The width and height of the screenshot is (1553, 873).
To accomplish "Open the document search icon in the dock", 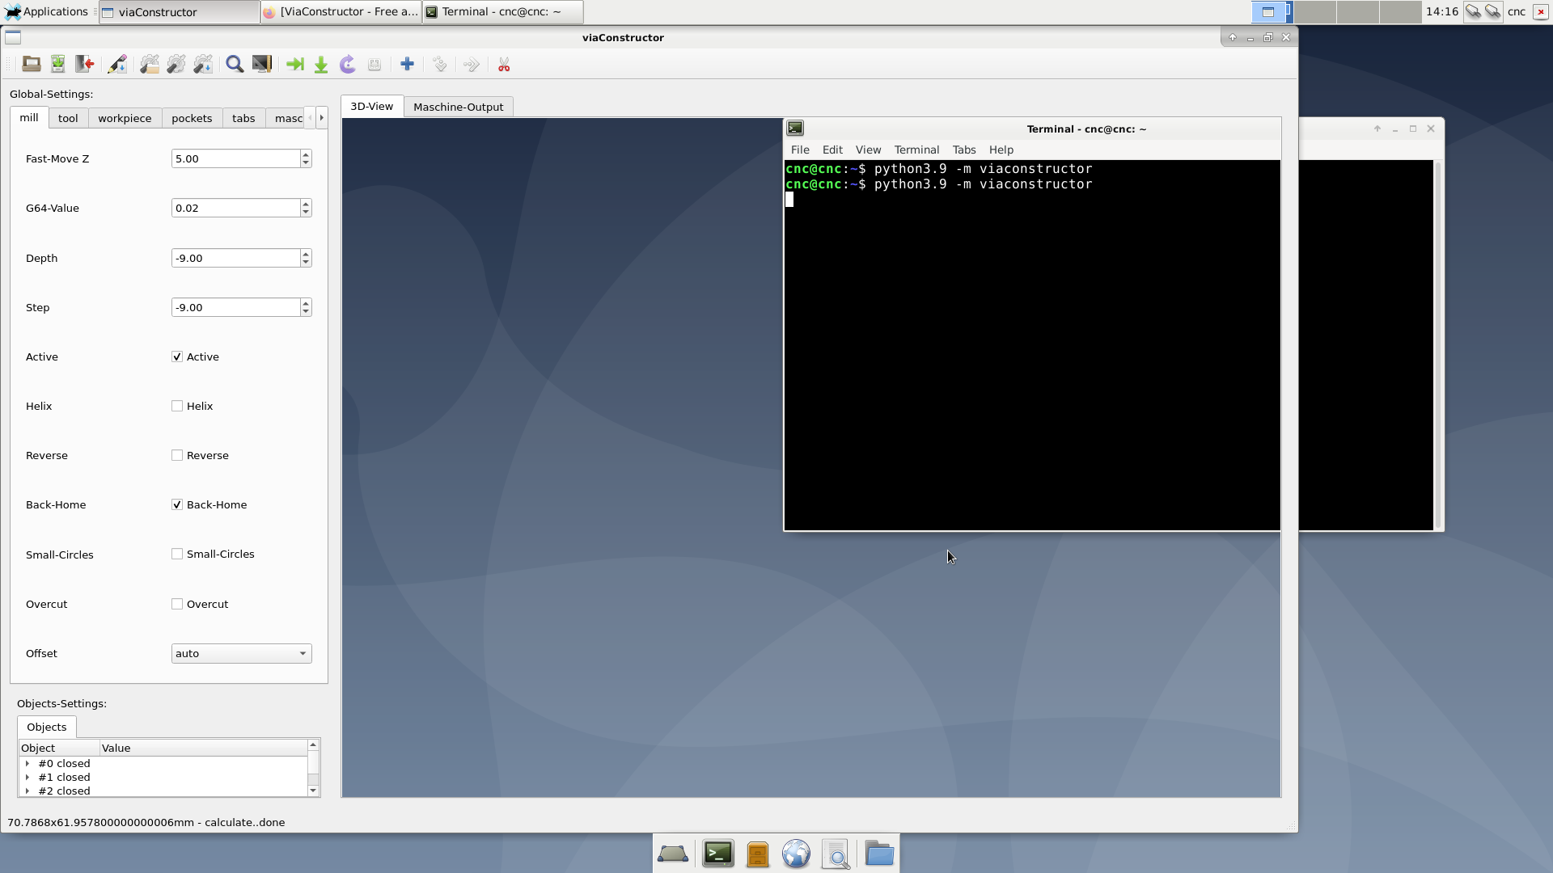I will tap(836, 854).
